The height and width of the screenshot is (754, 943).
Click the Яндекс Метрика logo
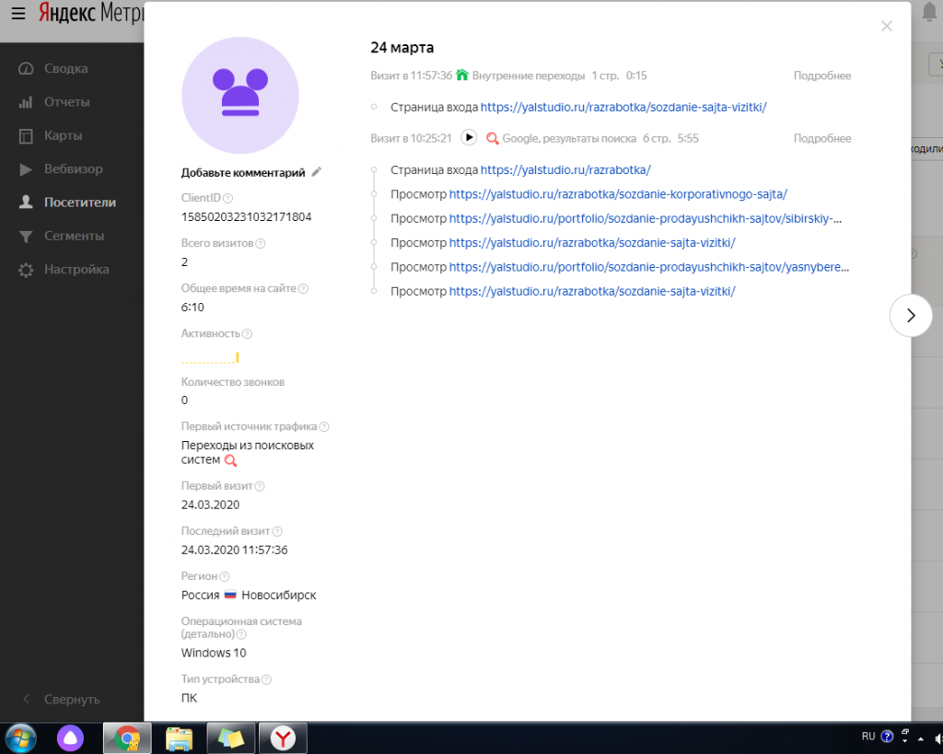[91, 13]
